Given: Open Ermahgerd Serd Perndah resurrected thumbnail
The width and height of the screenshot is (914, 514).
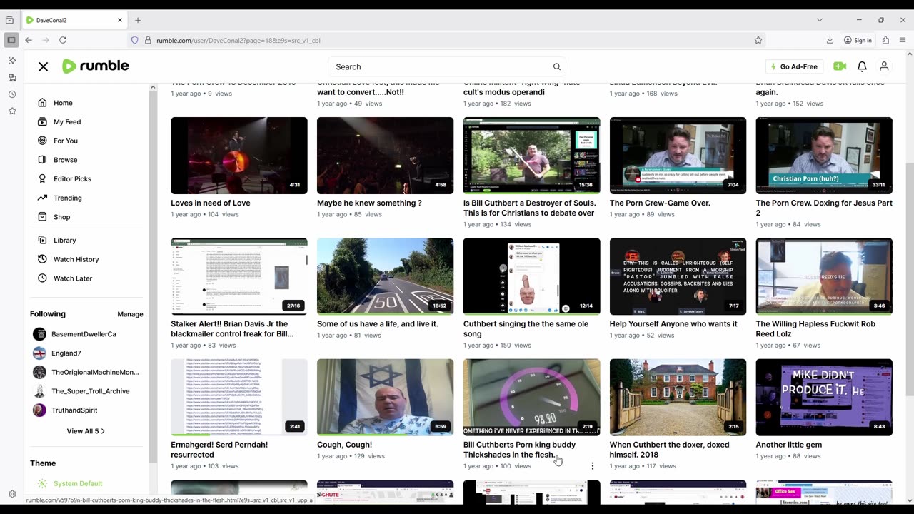Looking at the screenshot, I should click(x=239, y=397).
